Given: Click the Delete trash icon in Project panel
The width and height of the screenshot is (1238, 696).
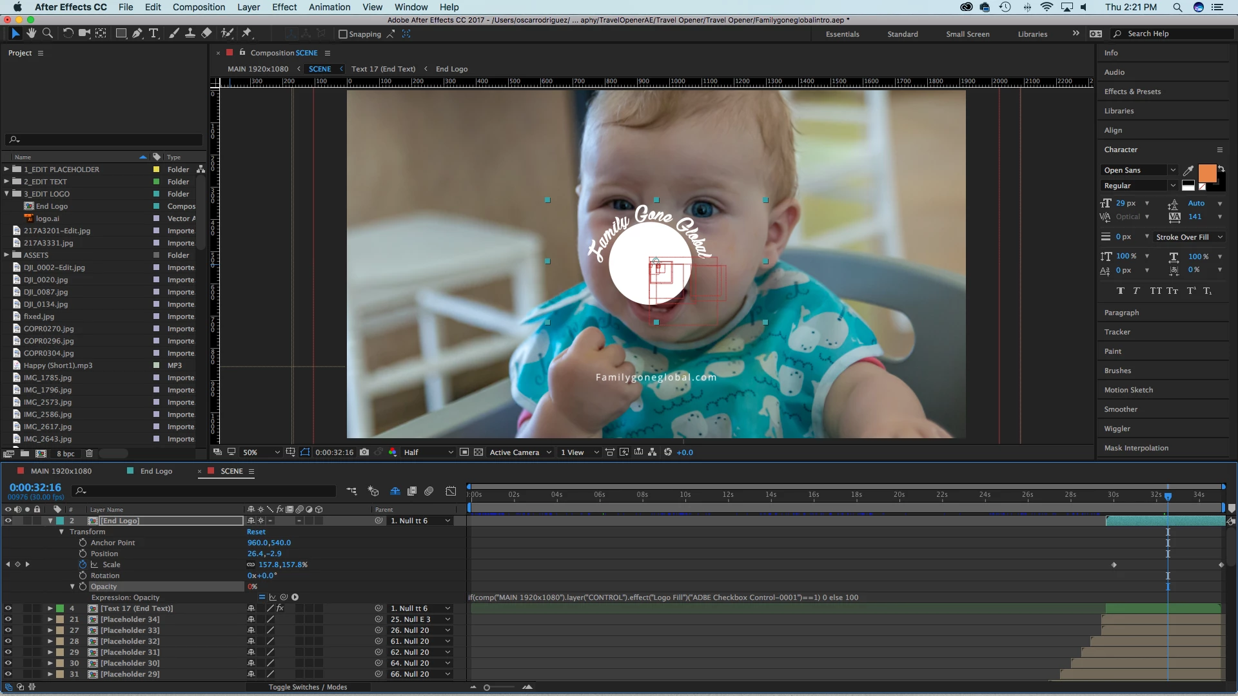Looking at the screenshot, I should 90,454.
